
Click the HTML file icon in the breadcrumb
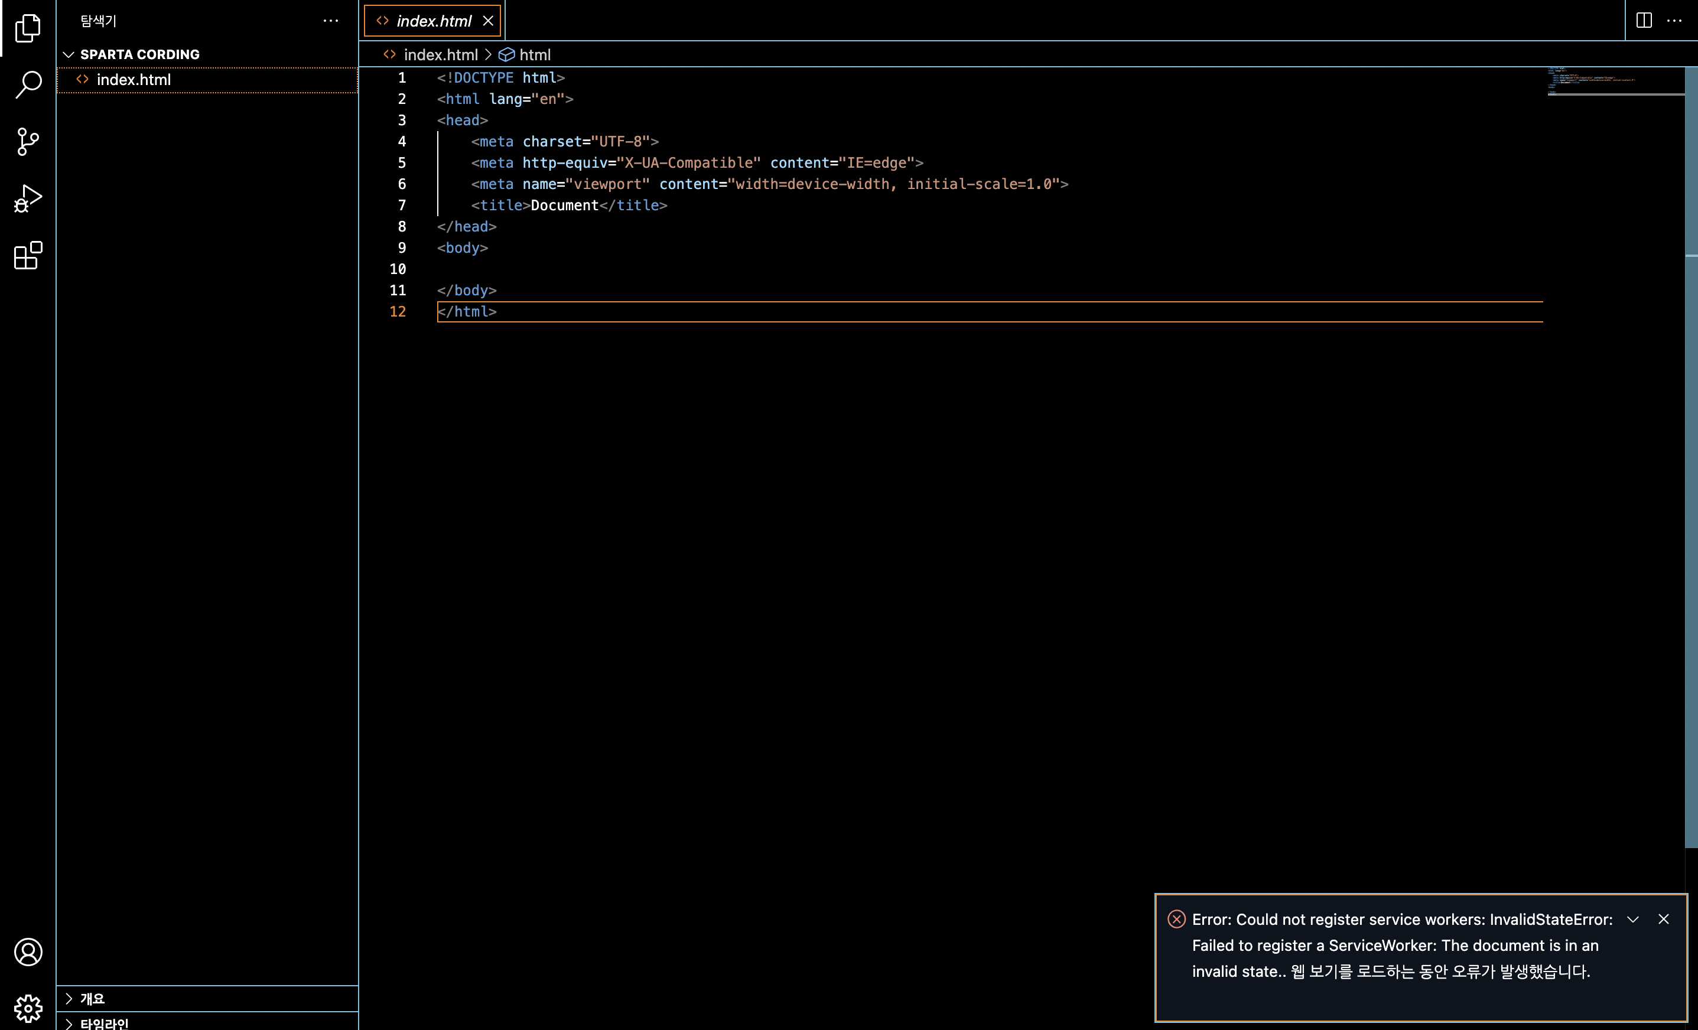coord(389,54)
